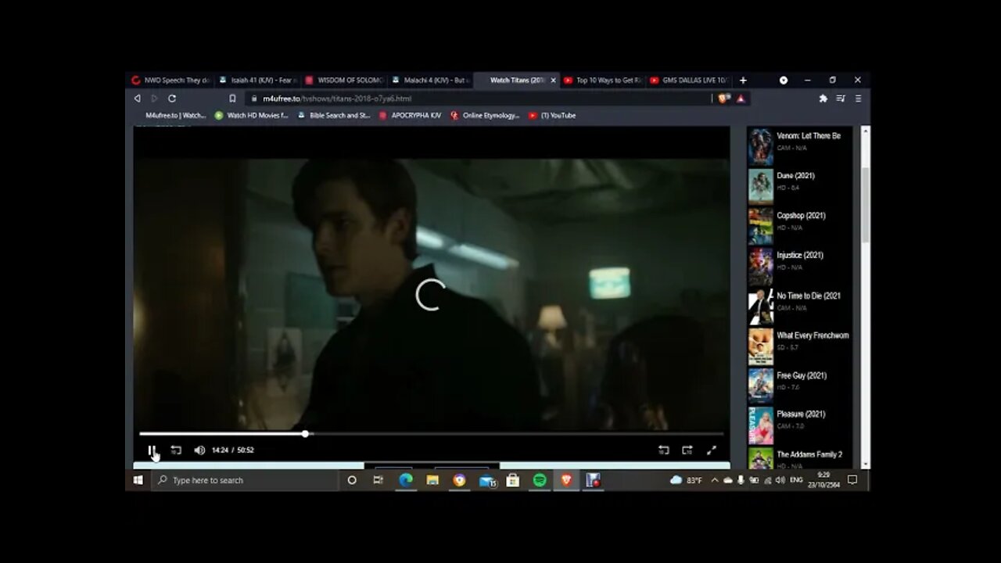Image resolution: width=1001 pixels, height=563 pixels.
Task: Click the Pleasure poster thumbnail
Action: click(x=760, y=425)
